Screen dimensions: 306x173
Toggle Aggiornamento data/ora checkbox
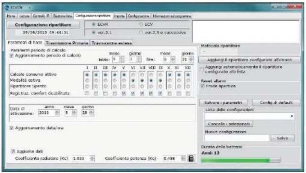click(x=12, y=128)
